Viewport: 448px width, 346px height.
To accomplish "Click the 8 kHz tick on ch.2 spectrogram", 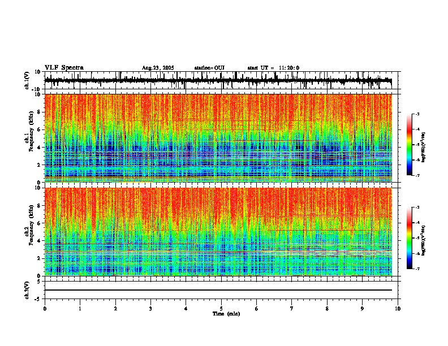I will coord(40,206).
